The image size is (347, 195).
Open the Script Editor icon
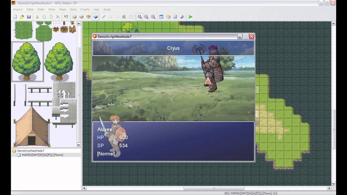[x=175, y=17]
